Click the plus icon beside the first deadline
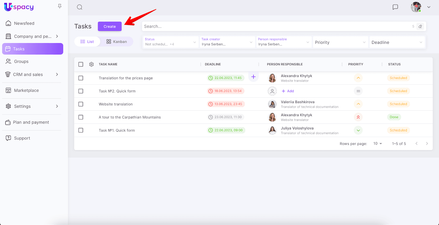This screenshot has width=439, height=225. [253, 77]
